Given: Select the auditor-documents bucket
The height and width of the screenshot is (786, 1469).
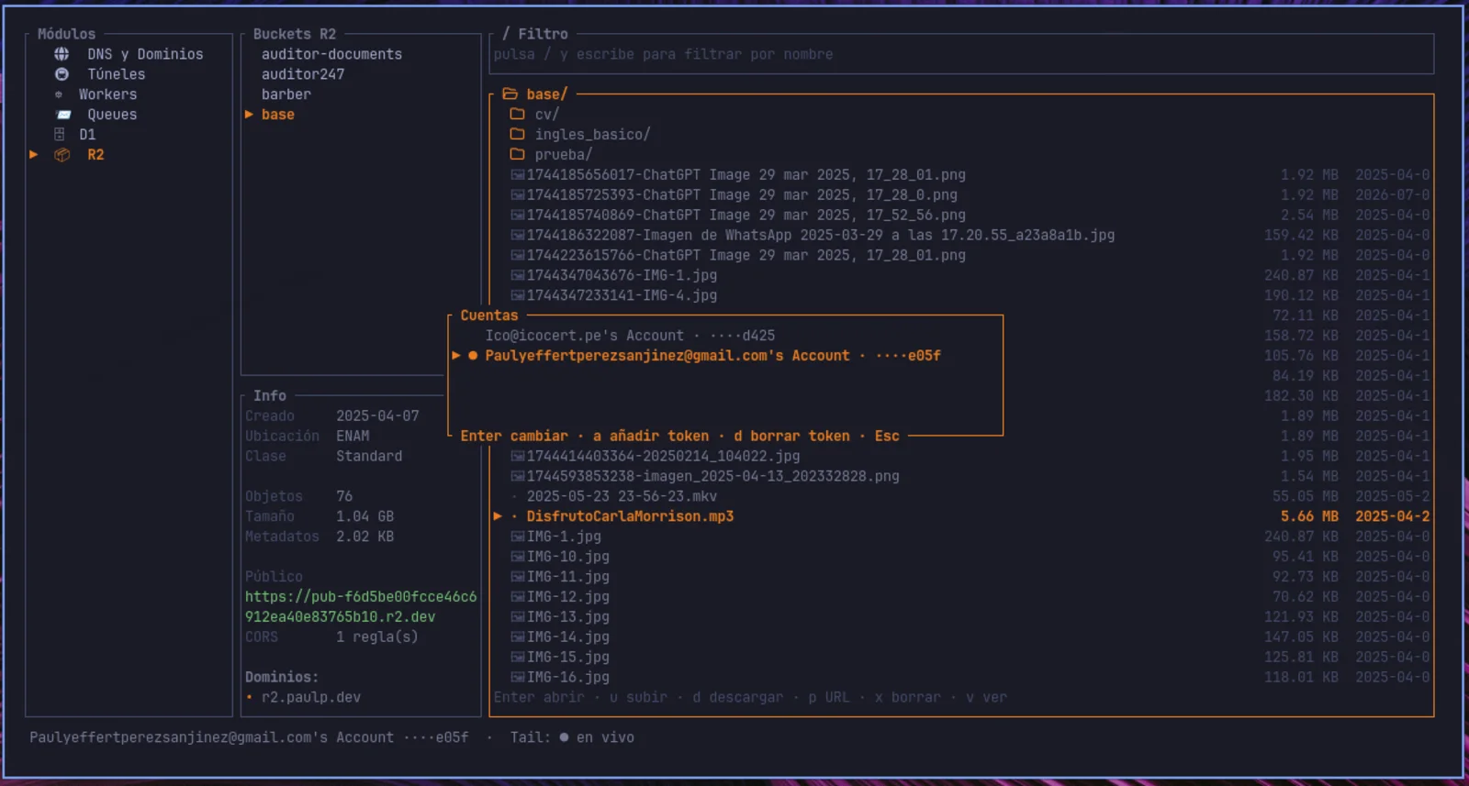Looking at the screenshot, I should pyautogui.click(x=331, y=54).
